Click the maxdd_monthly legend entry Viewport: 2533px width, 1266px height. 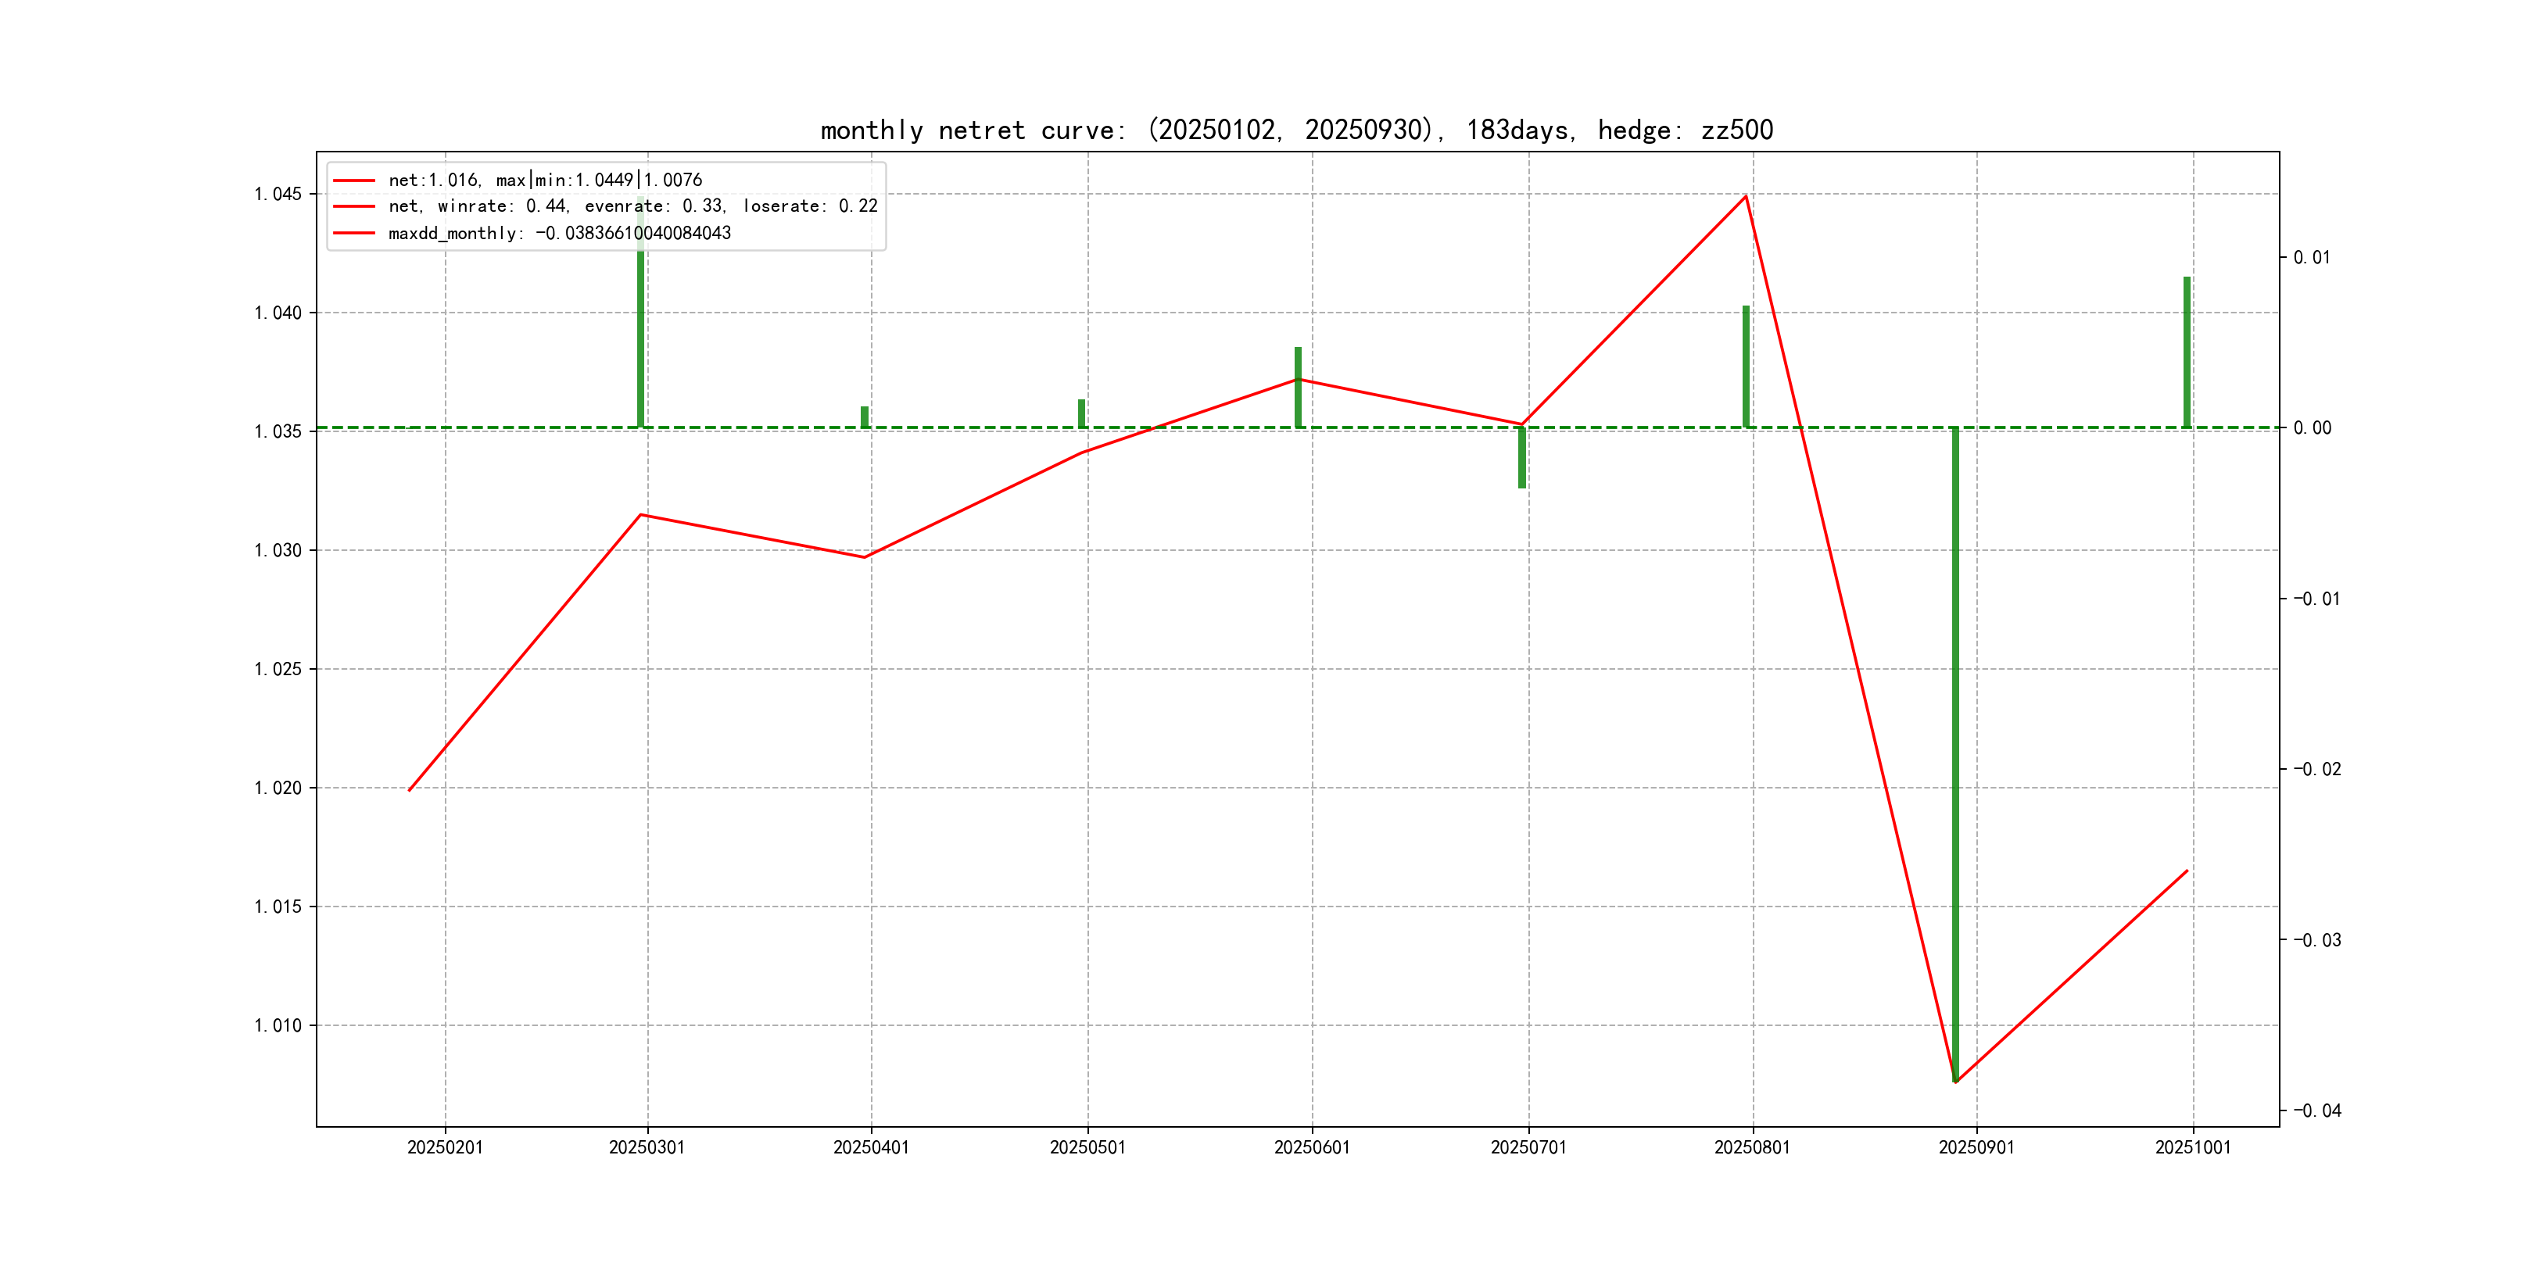pyautogui.click(x=560, y=233)
